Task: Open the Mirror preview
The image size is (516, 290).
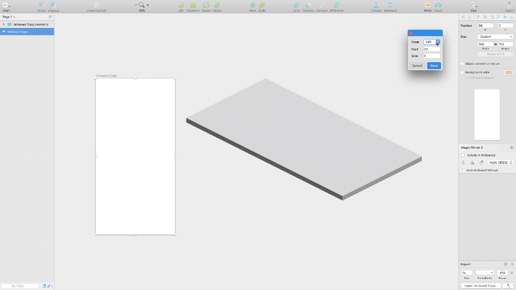Action: point(428,5)
